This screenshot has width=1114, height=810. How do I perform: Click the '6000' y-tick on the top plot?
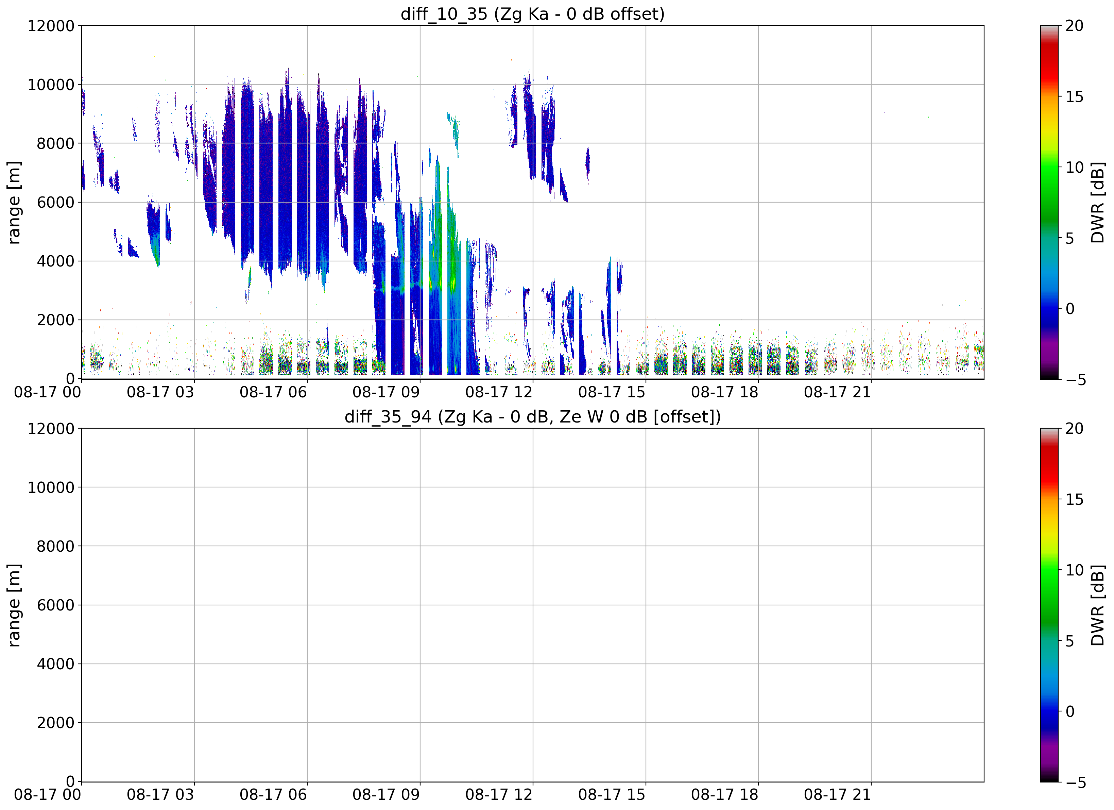55,202
